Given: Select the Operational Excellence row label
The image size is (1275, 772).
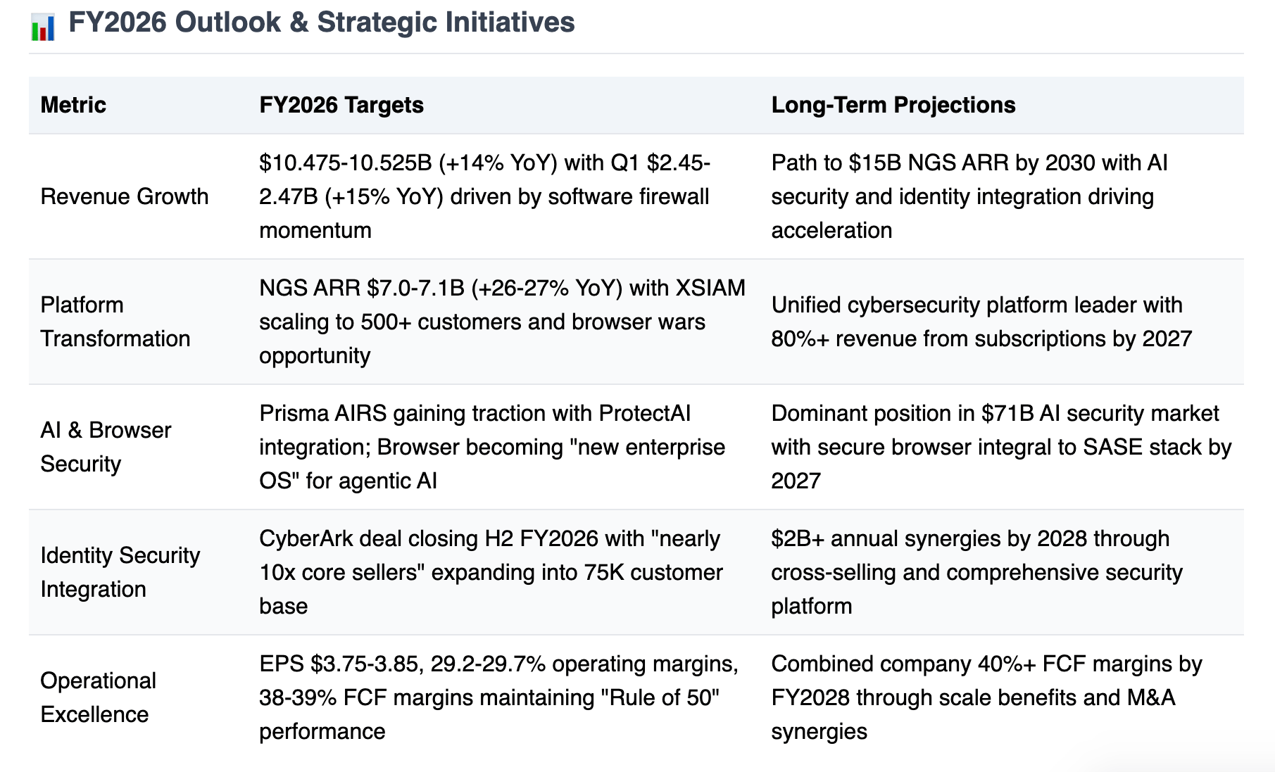Looking at the screenshot, I should click(99, 697).
